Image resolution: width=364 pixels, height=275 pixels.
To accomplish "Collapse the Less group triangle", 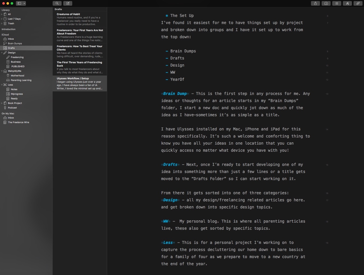I will (2, 85).
